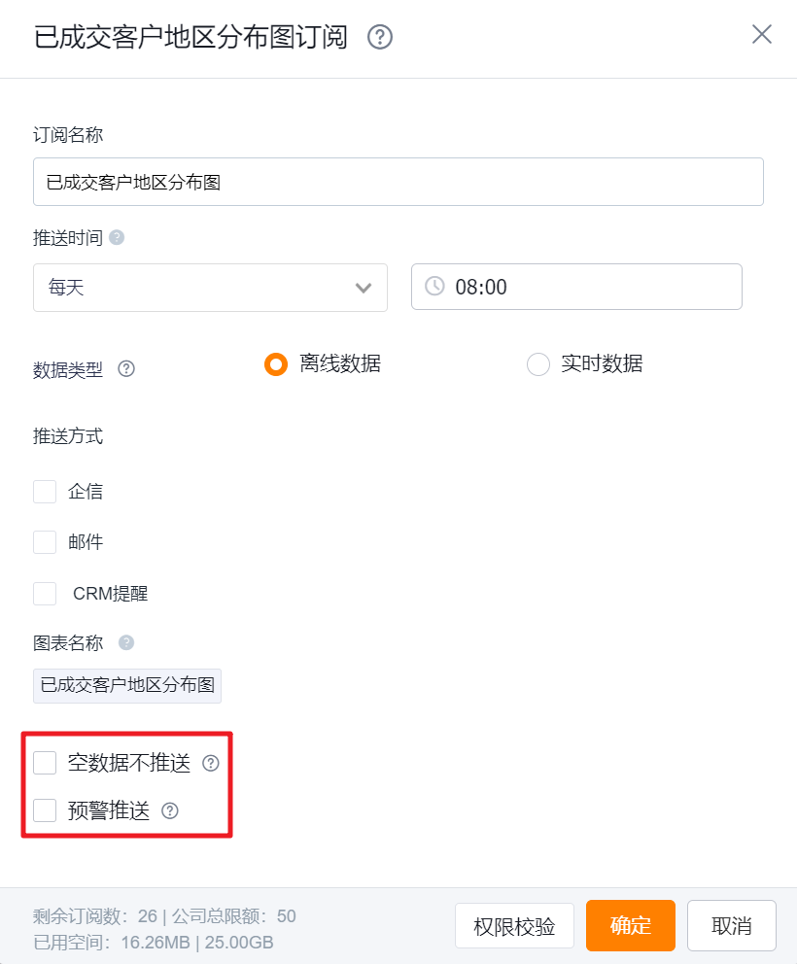Click the 权限校验 button
Viewport: 797px width, 964px height.
click(514, 925)
